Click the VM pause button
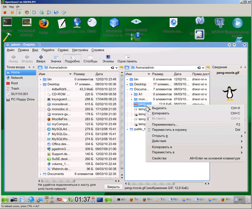The image size is (252, 209). pyautogui.click(x=12, y=12)
